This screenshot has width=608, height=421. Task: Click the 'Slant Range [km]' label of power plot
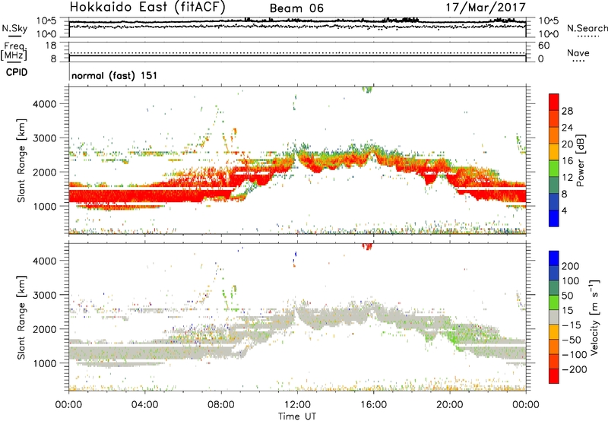(21, 160)
